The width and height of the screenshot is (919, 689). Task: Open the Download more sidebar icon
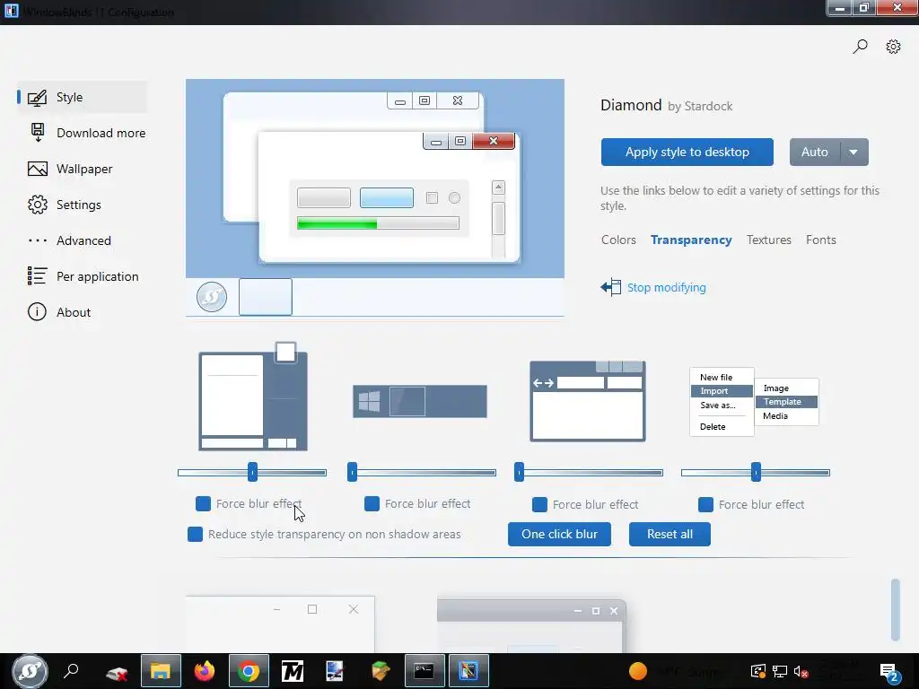tap(38, 133)
